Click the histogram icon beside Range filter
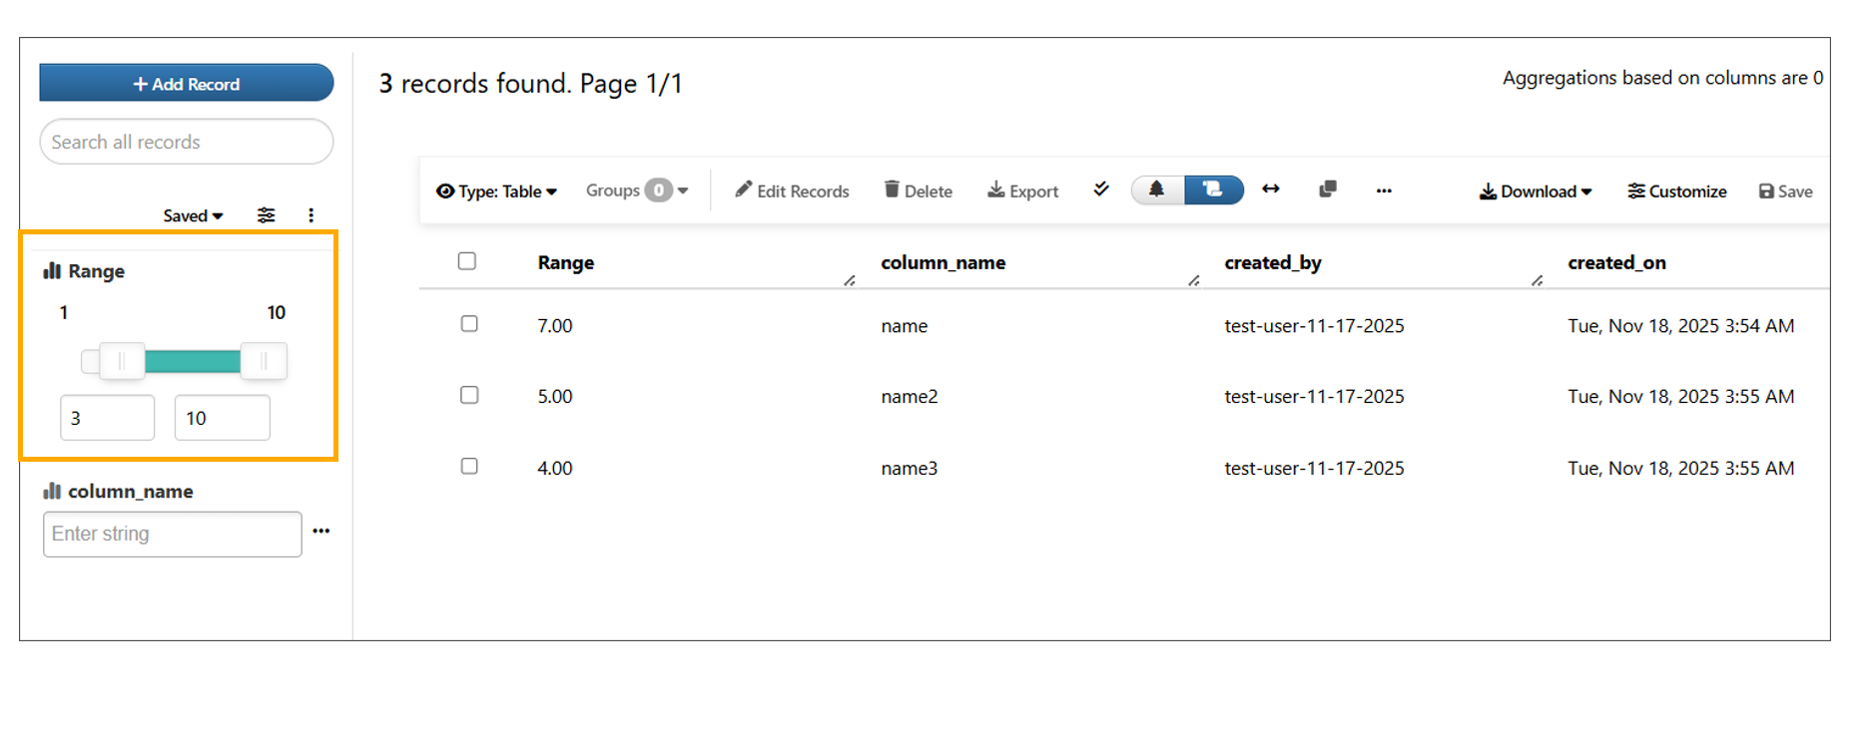This screenshot has width=1868, height=735. point(52,271)
